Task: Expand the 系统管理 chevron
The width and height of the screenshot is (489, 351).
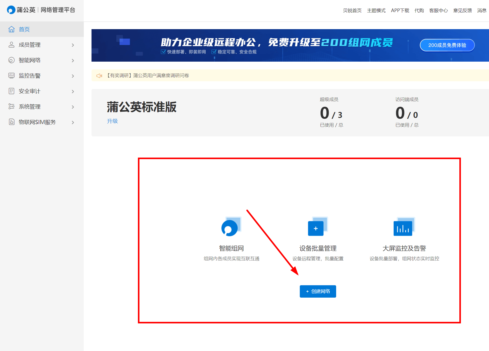Action: click(73, 107)
